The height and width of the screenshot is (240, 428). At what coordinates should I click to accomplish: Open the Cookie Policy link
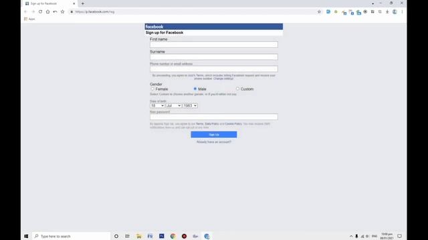[x=233, y=124]
